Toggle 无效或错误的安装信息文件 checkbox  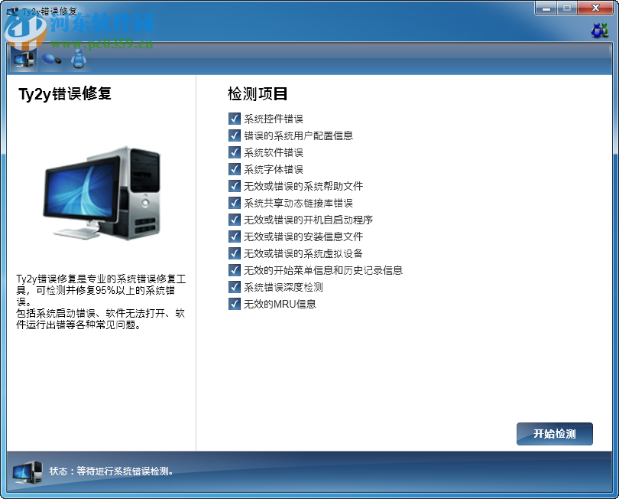click(234, 236)
